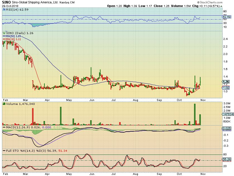
Task: Click the bar icon before the Volume label
Action: tap(4, 104)
